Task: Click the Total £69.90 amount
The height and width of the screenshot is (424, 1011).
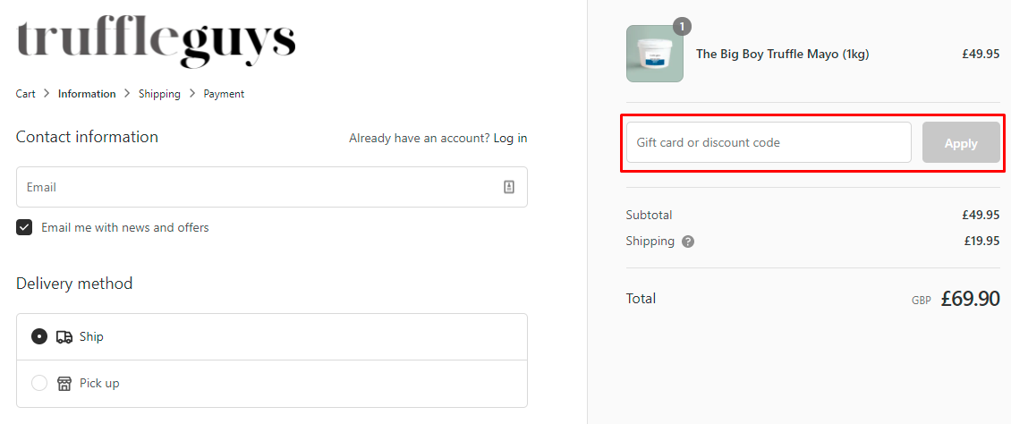Action: (x=970, y=299)
